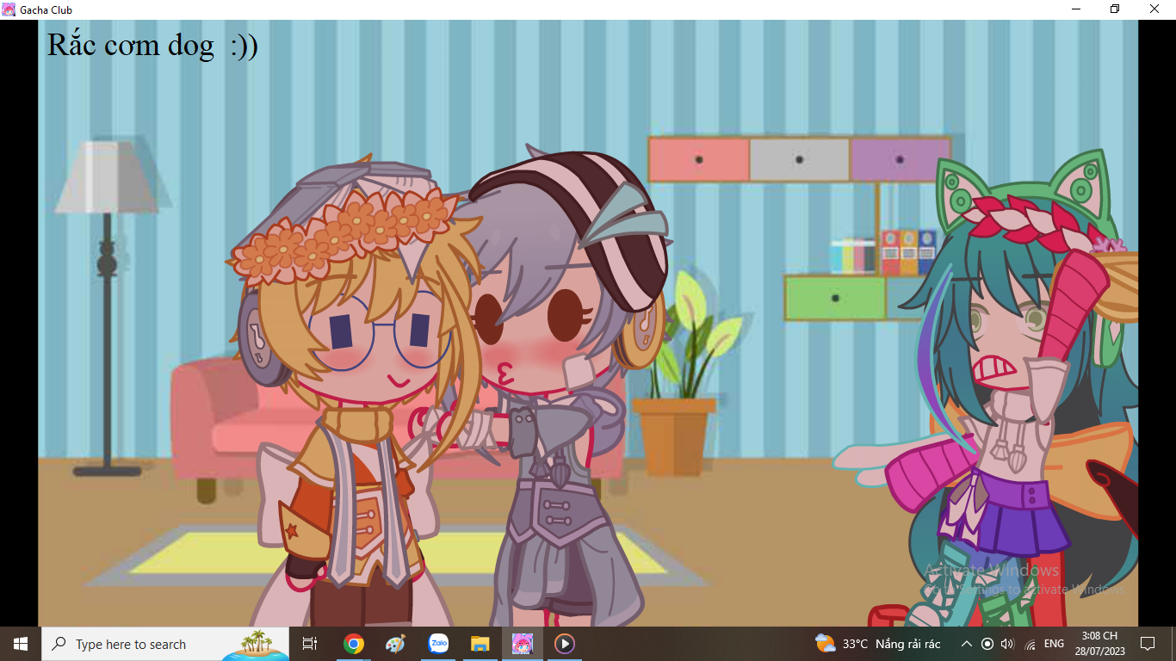The height and width of the screenshot is (661, 1176).
Task: Open Google Chrome from the taskbar
Action: pos(353,644)
